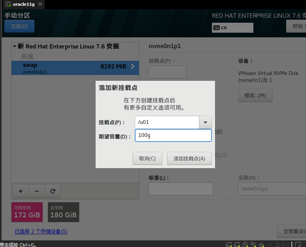
Task: Click the reload partition refresh icon
Action: pos(53,191)
